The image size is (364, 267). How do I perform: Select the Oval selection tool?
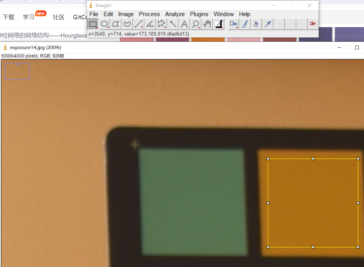104,24
